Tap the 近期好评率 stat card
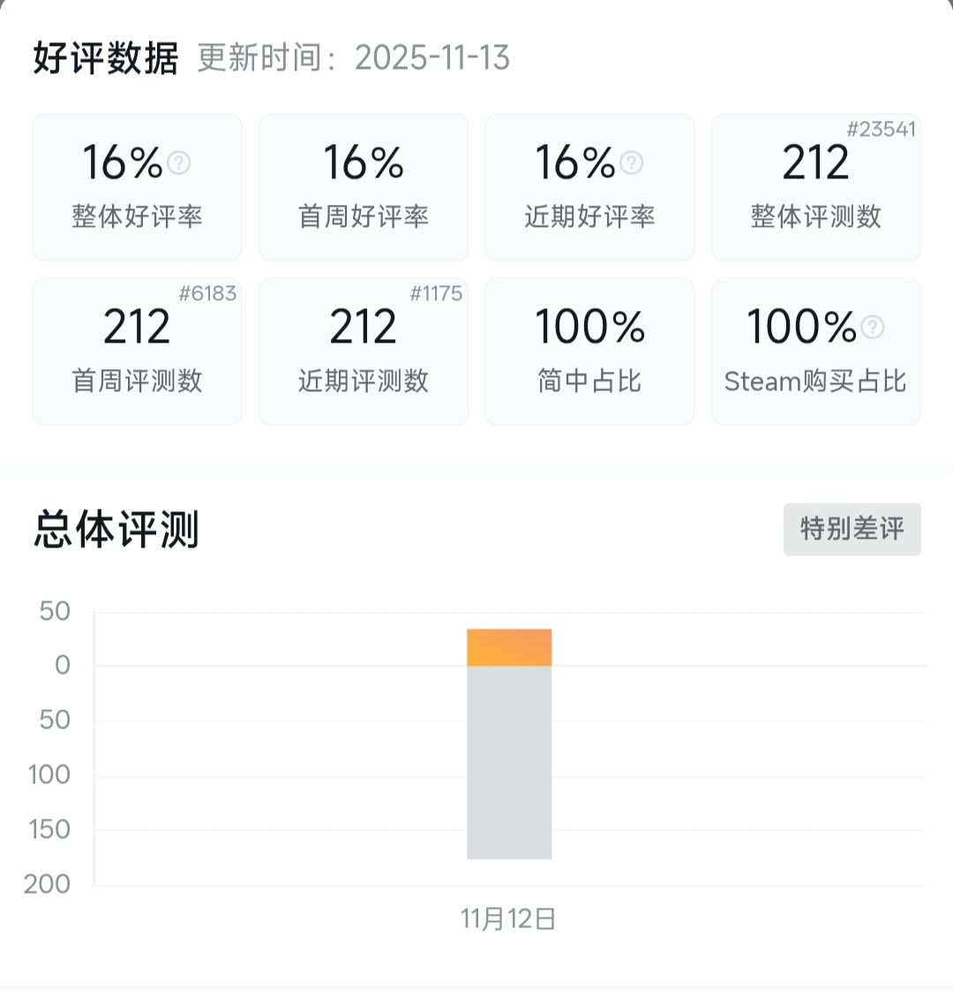953x991 pixels. [589, 187]
